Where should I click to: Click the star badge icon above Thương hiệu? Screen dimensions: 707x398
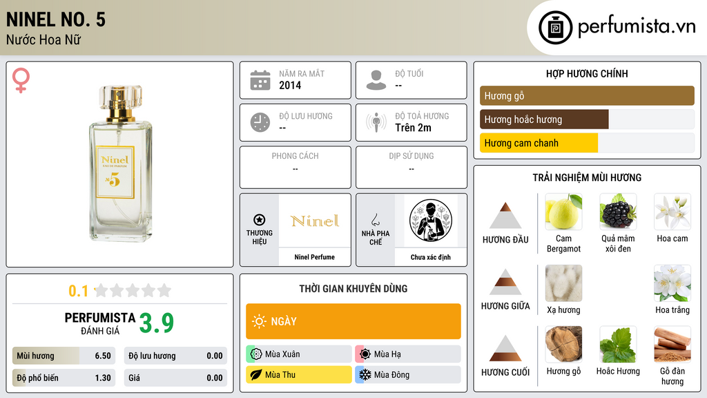tap(260, 220)
